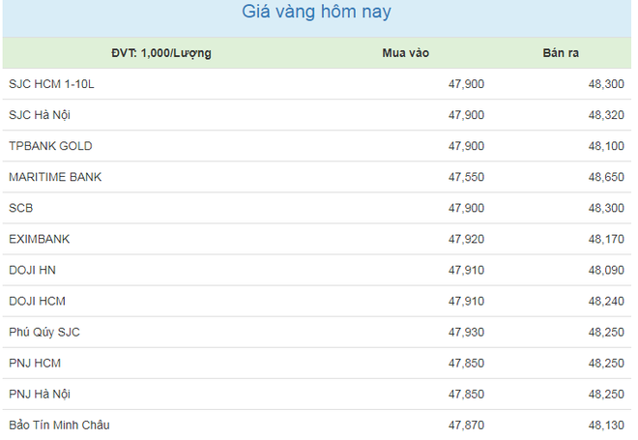Viewport: 638px width, 440px height.
Task: Select the 'TPBANK GOLD' row name
Action: [50, 146]
